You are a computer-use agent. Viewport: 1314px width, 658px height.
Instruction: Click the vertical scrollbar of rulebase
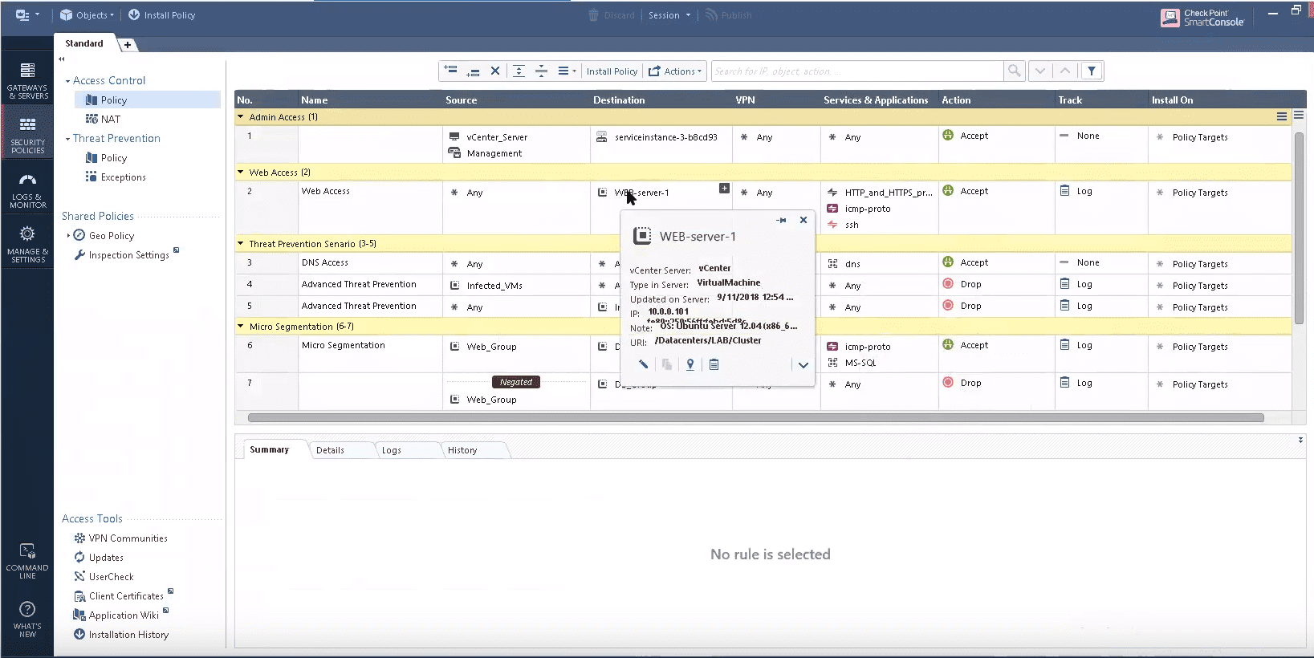point(1299,228)
